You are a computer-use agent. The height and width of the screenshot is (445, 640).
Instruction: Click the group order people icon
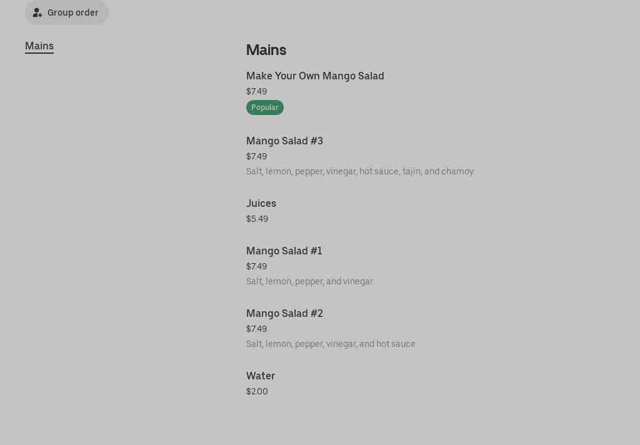(37, 12)
